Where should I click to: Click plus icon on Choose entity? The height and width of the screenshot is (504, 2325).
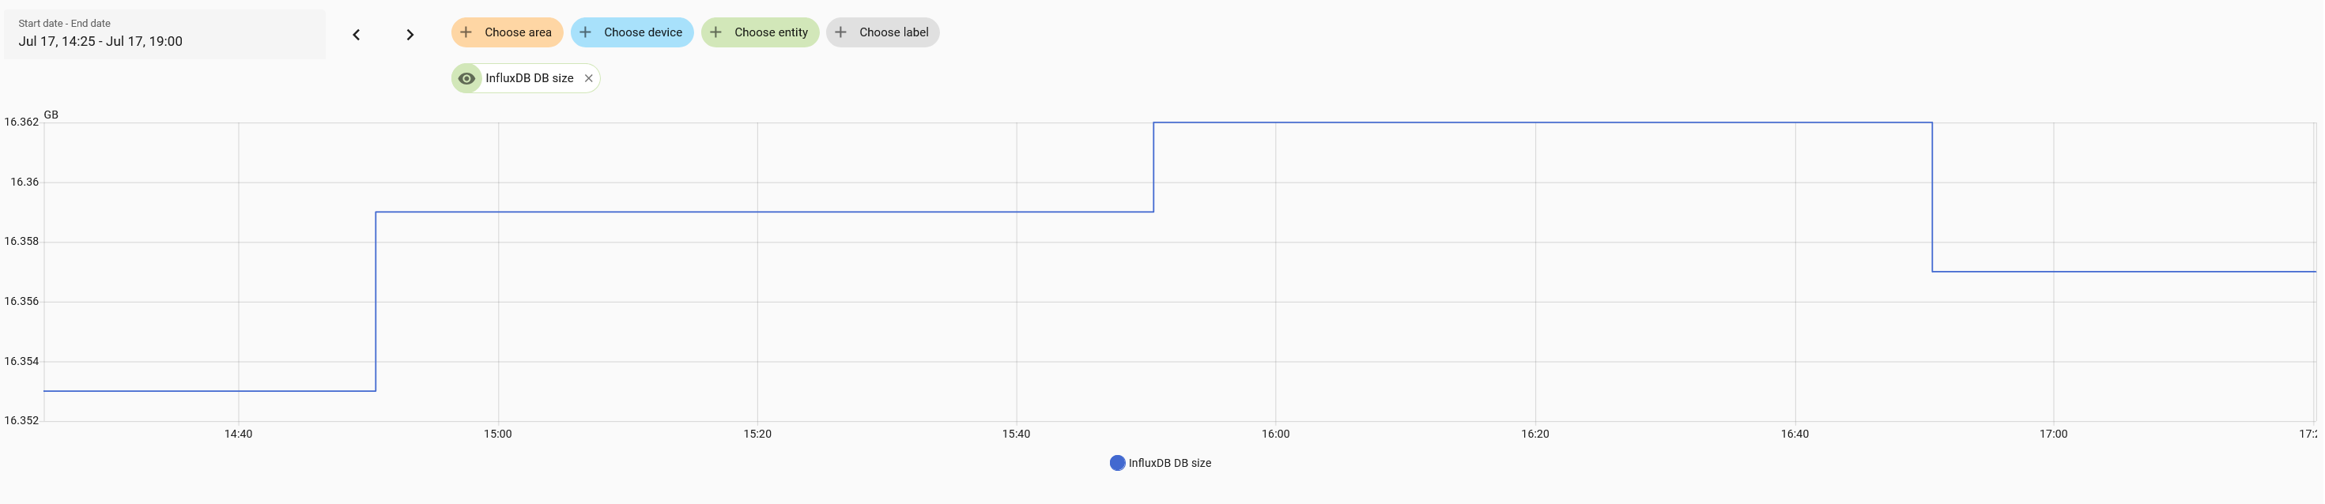[x=715, y=32]
